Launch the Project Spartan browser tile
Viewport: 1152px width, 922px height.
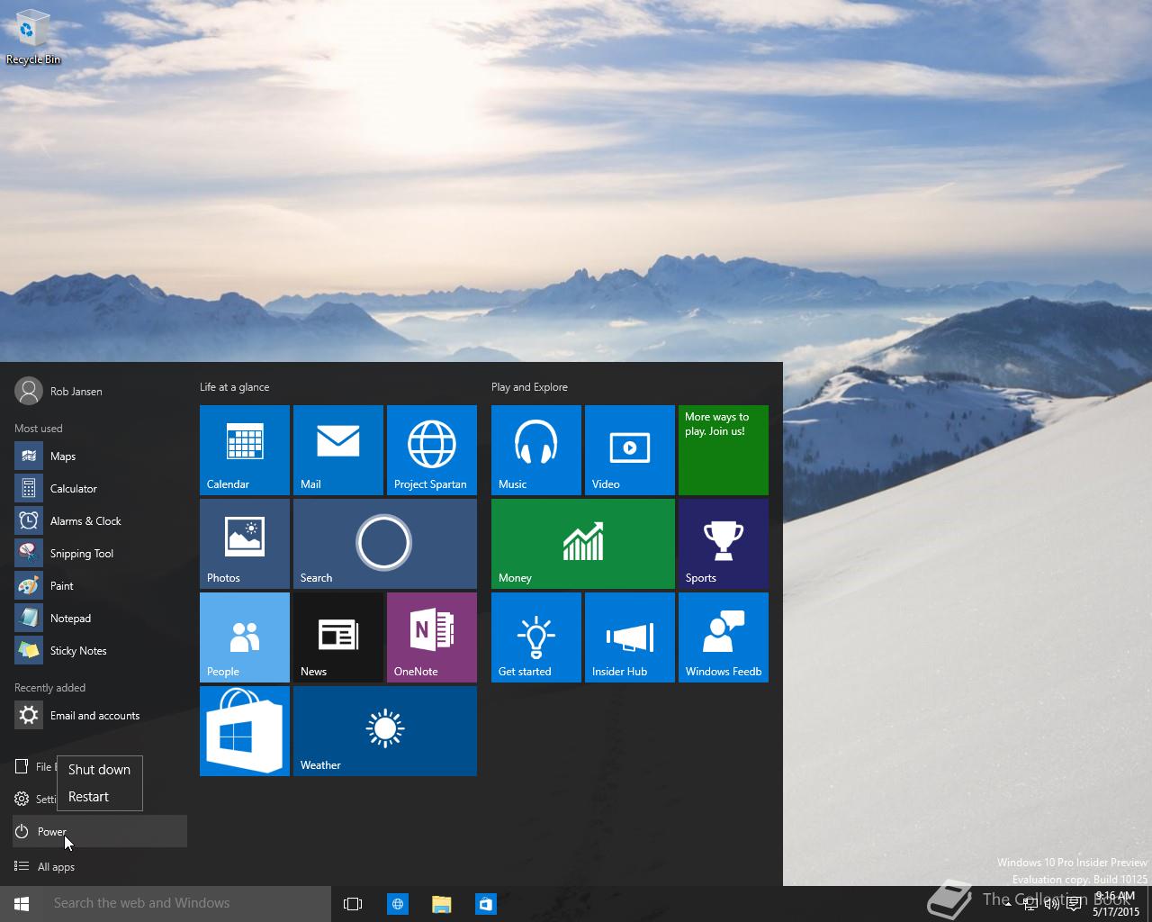(432, 450)
